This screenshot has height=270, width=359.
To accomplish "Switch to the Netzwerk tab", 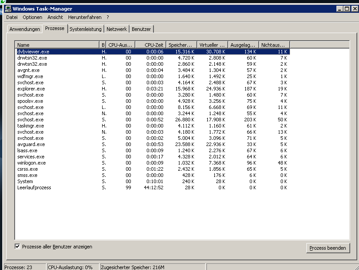I will tap(117, 29).
